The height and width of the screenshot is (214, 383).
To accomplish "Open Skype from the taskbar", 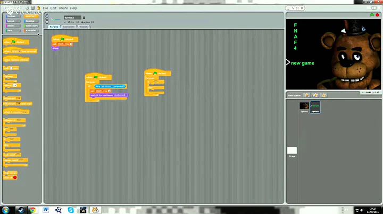I will [x=71, y=210].
